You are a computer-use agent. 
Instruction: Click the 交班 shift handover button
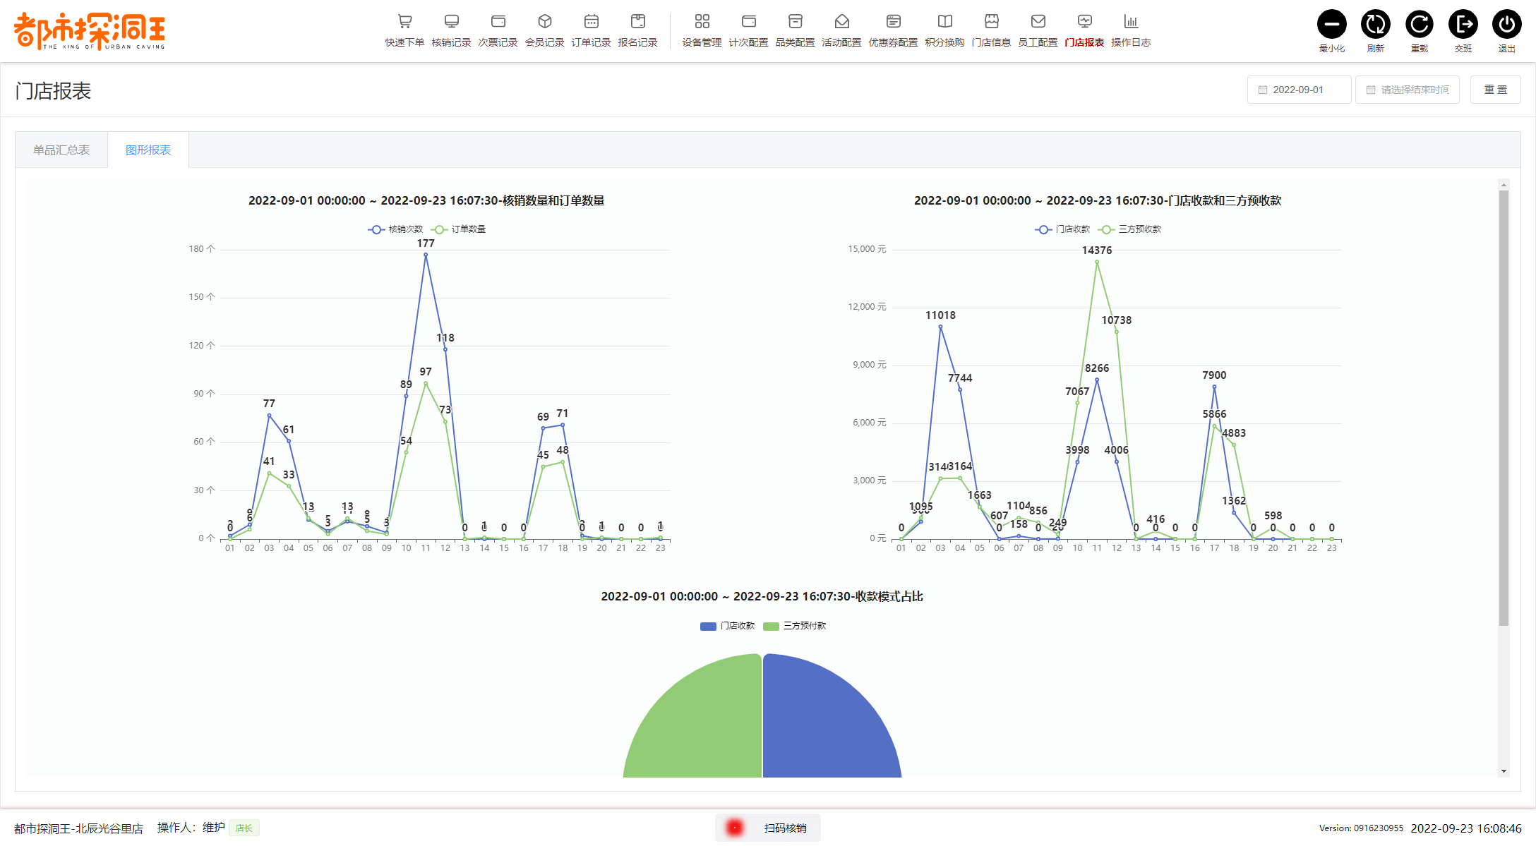tap(1463, 25)
